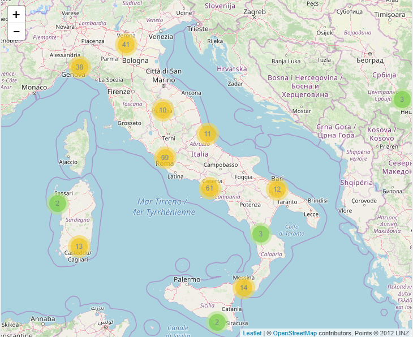The image size is (413, 337).
Task: Click the Italia country label
Action: tap(199, 154)
